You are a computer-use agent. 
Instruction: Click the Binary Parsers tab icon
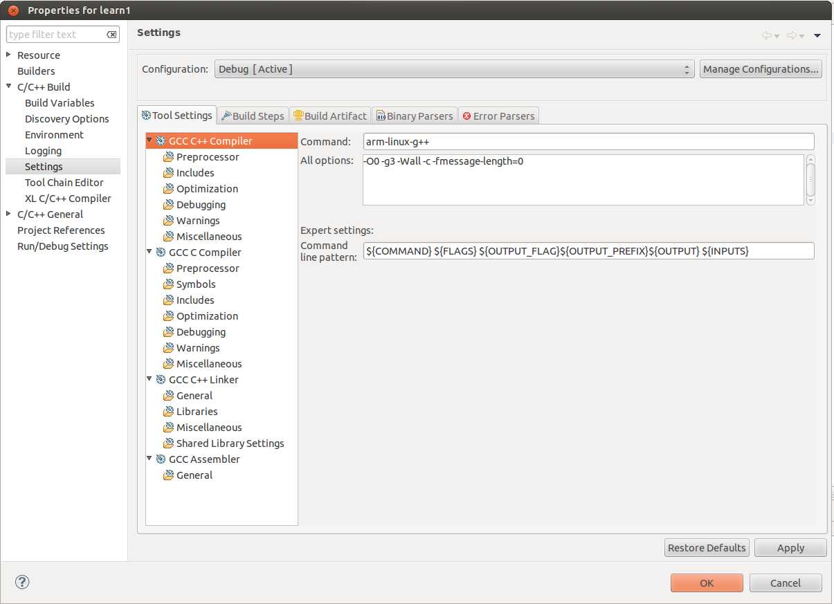pyautogui.click(x=381, y=116)
